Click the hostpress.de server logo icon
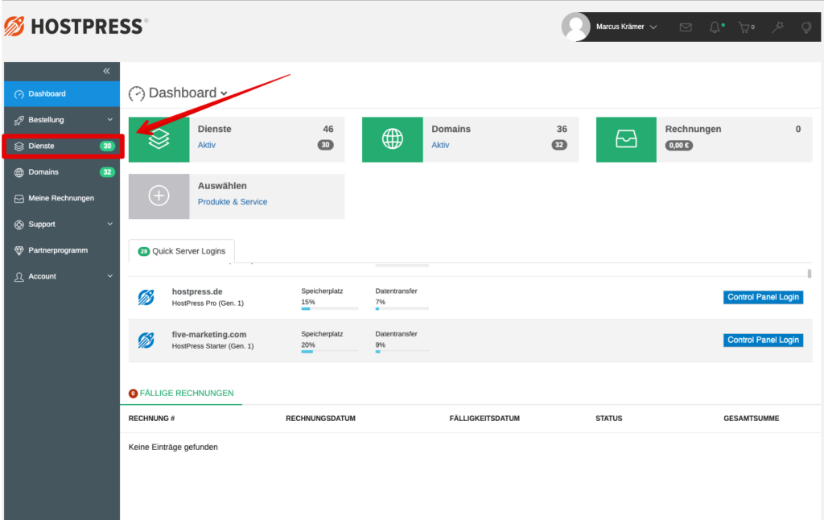Viewport: 824px width, 520px height. (146, 297)
